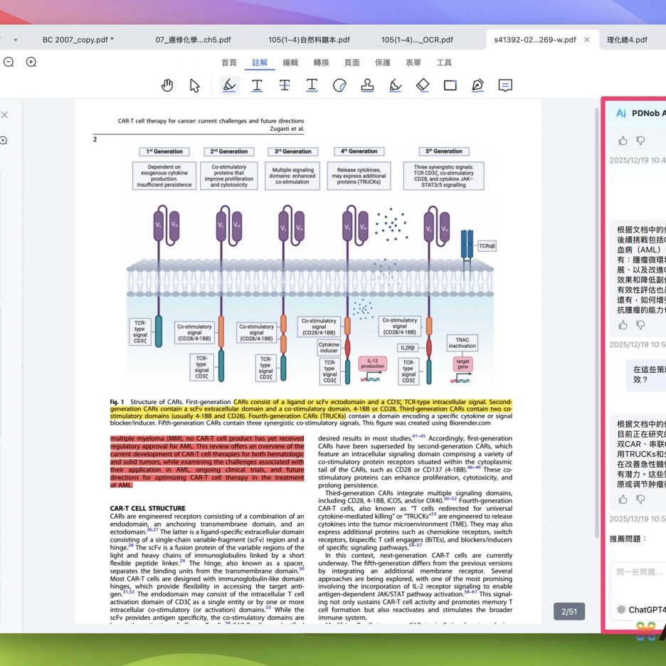The image size is (666, 666).
Task: Select the Hand pan tool
Action: click(x=167, y=85)
